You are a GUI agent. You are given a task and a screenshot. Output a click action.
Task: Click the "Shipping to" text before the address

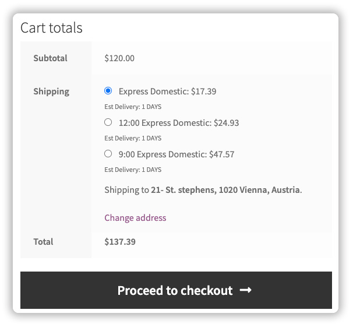[126, 190]
